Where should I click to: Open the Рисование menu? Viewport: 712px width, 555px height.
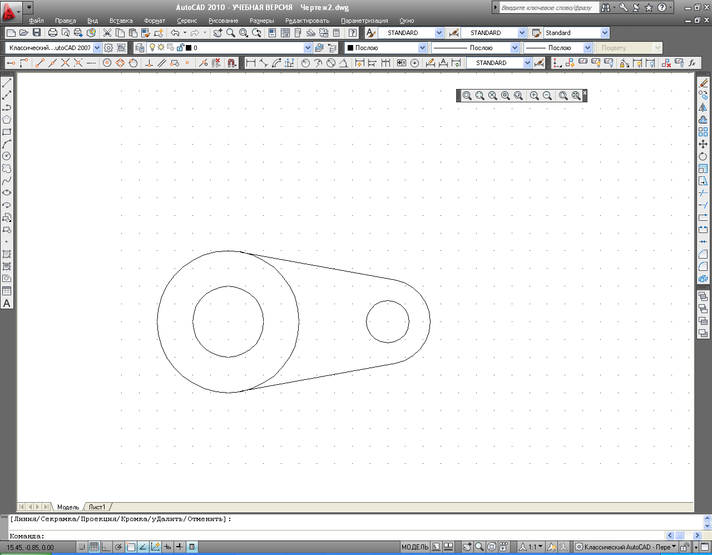(224, 21)
